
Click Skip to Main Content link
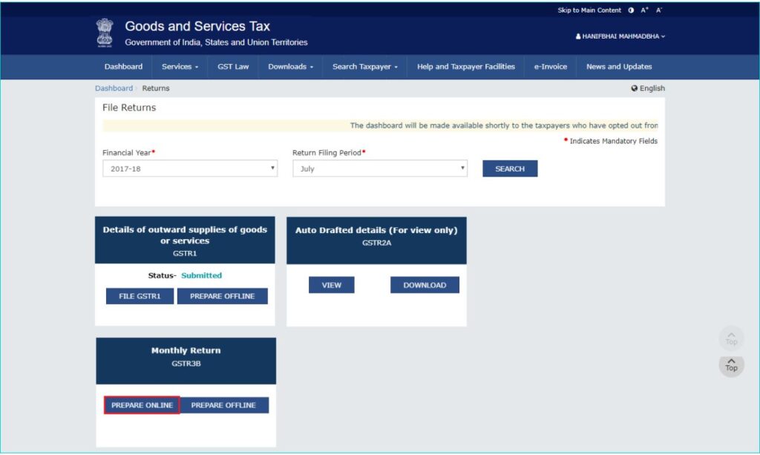pos(589,10)
